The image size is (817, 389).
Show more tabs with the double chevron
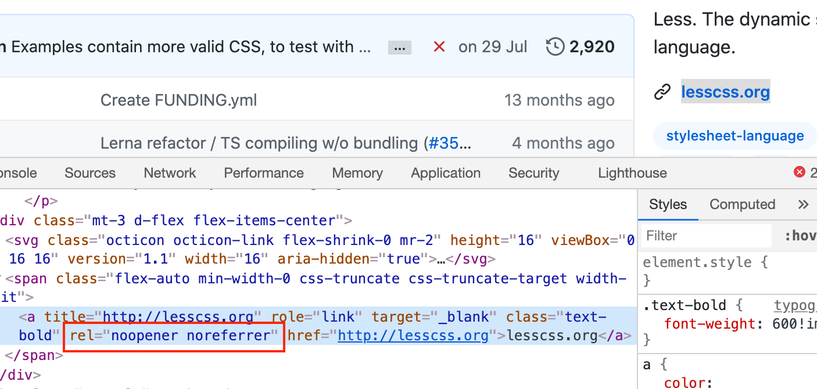[x=803, y=204]
